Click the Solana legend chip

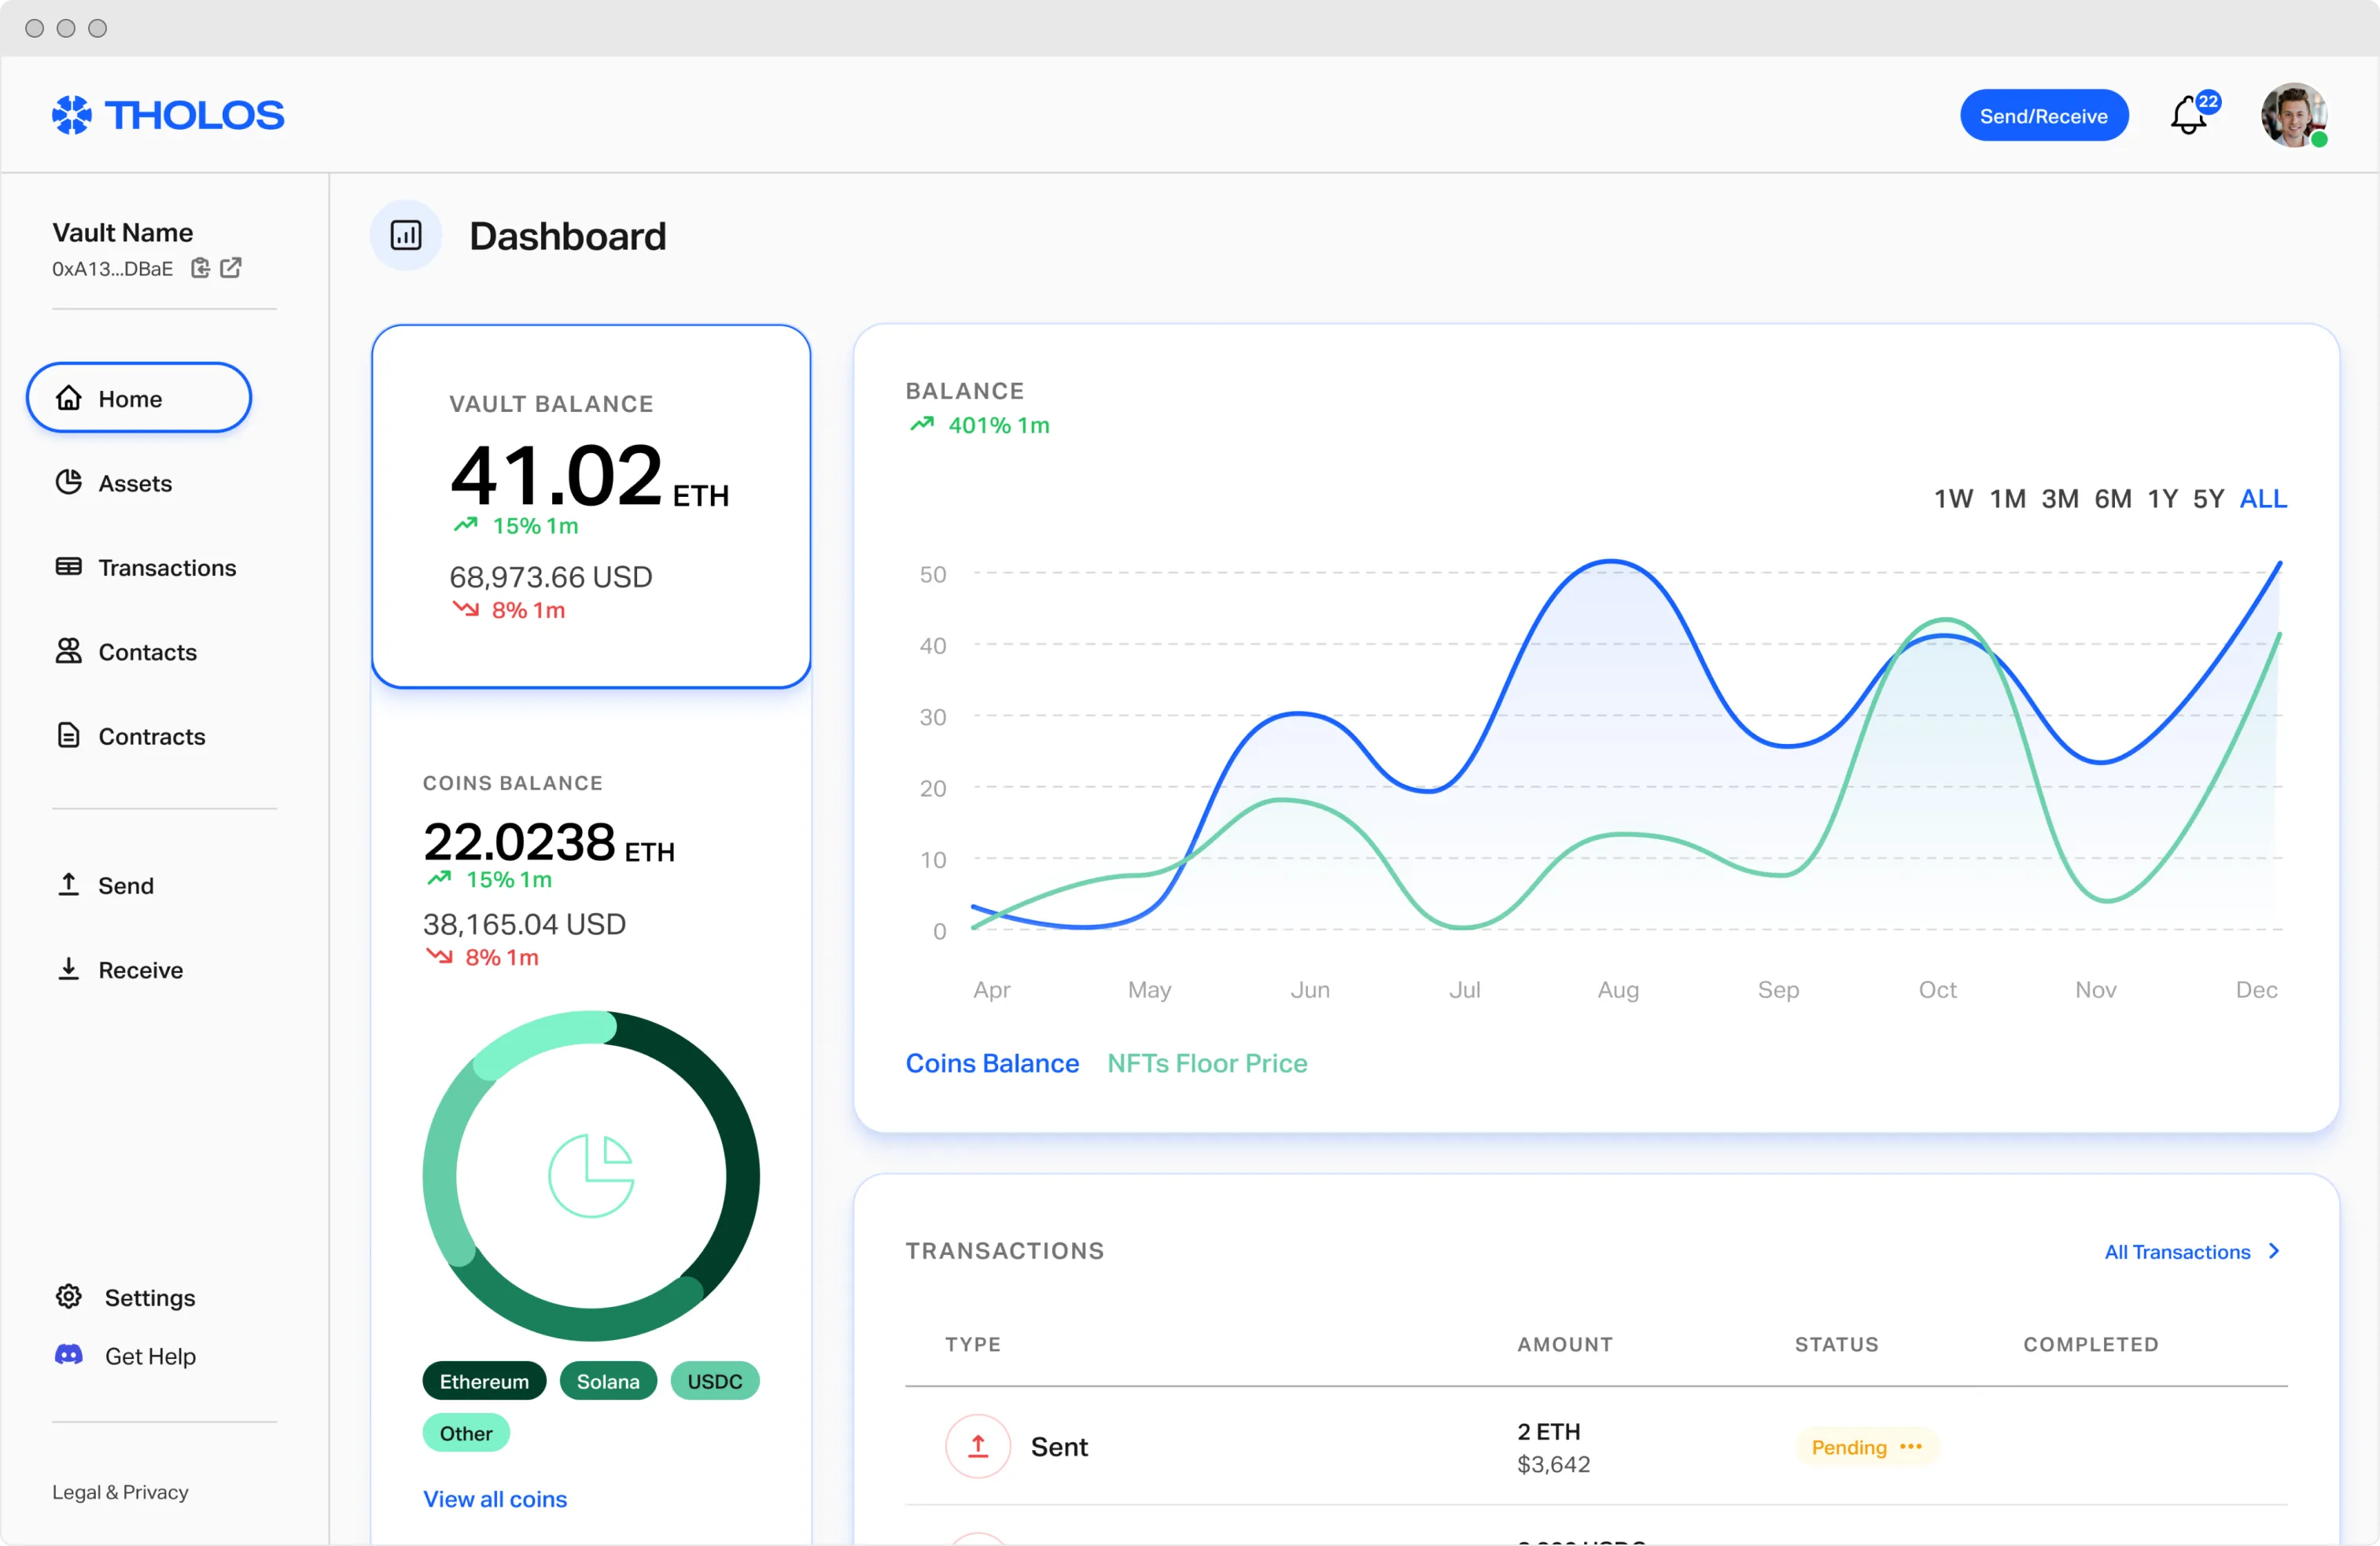[x=608, y=1380]
